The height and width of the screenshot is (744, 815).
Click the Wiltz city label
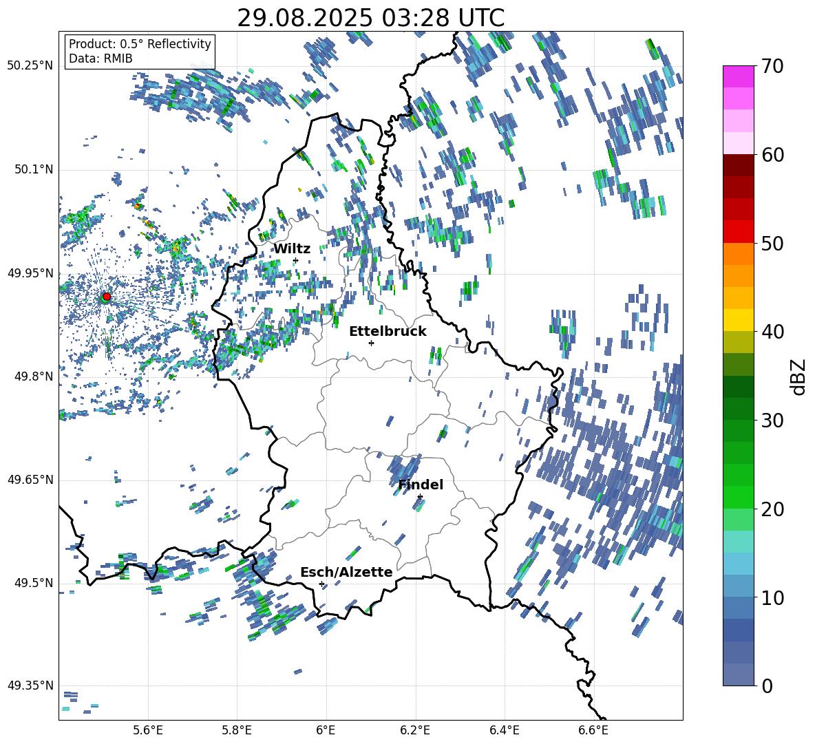(292, 248)
